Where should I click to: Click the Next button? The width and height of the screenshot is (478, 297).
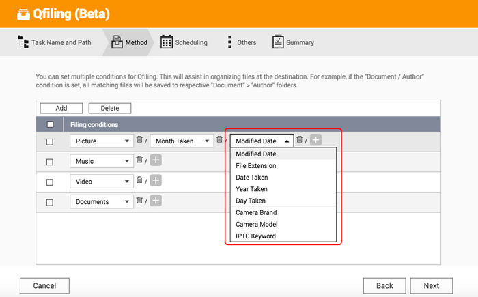pyautogui.click(x=432, y=285)
